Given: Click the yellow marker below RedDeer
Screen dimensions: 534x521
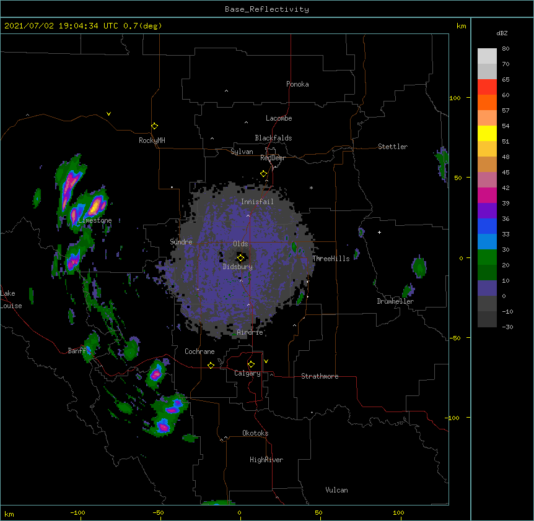Looking at the screenshot, I should [264, 174].
